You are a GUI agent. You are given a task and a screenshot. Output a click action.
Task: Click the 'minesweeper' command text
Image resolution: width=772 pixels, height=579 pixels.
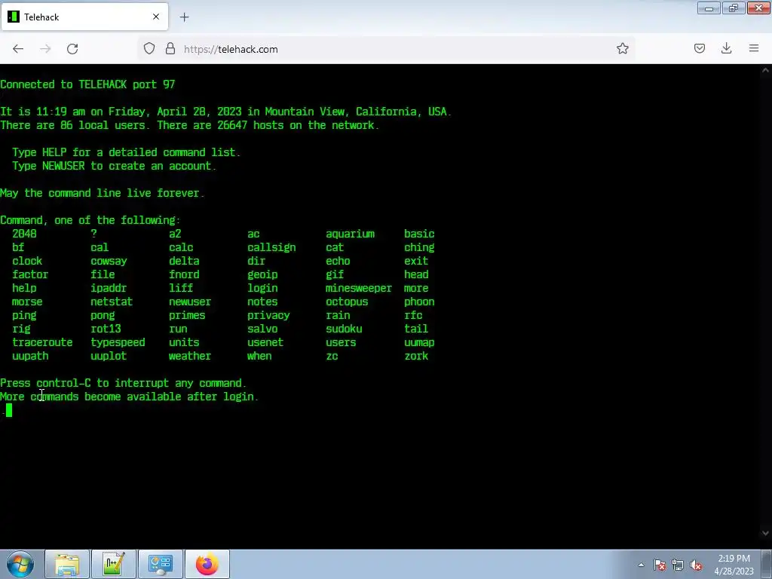(x=358, y=288)
